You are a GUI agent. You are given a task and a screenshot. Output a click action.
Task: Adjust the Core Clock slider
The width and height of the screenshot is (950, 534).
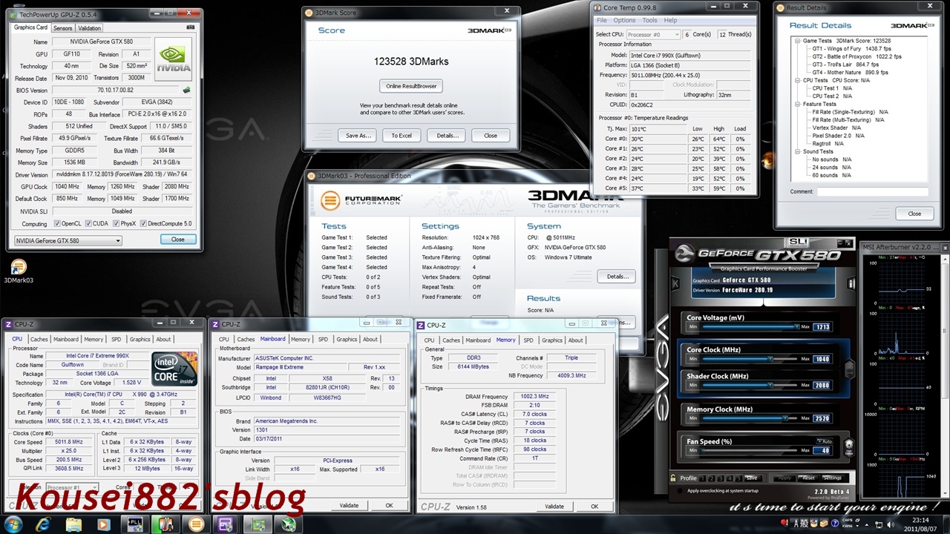coord(750,359)
